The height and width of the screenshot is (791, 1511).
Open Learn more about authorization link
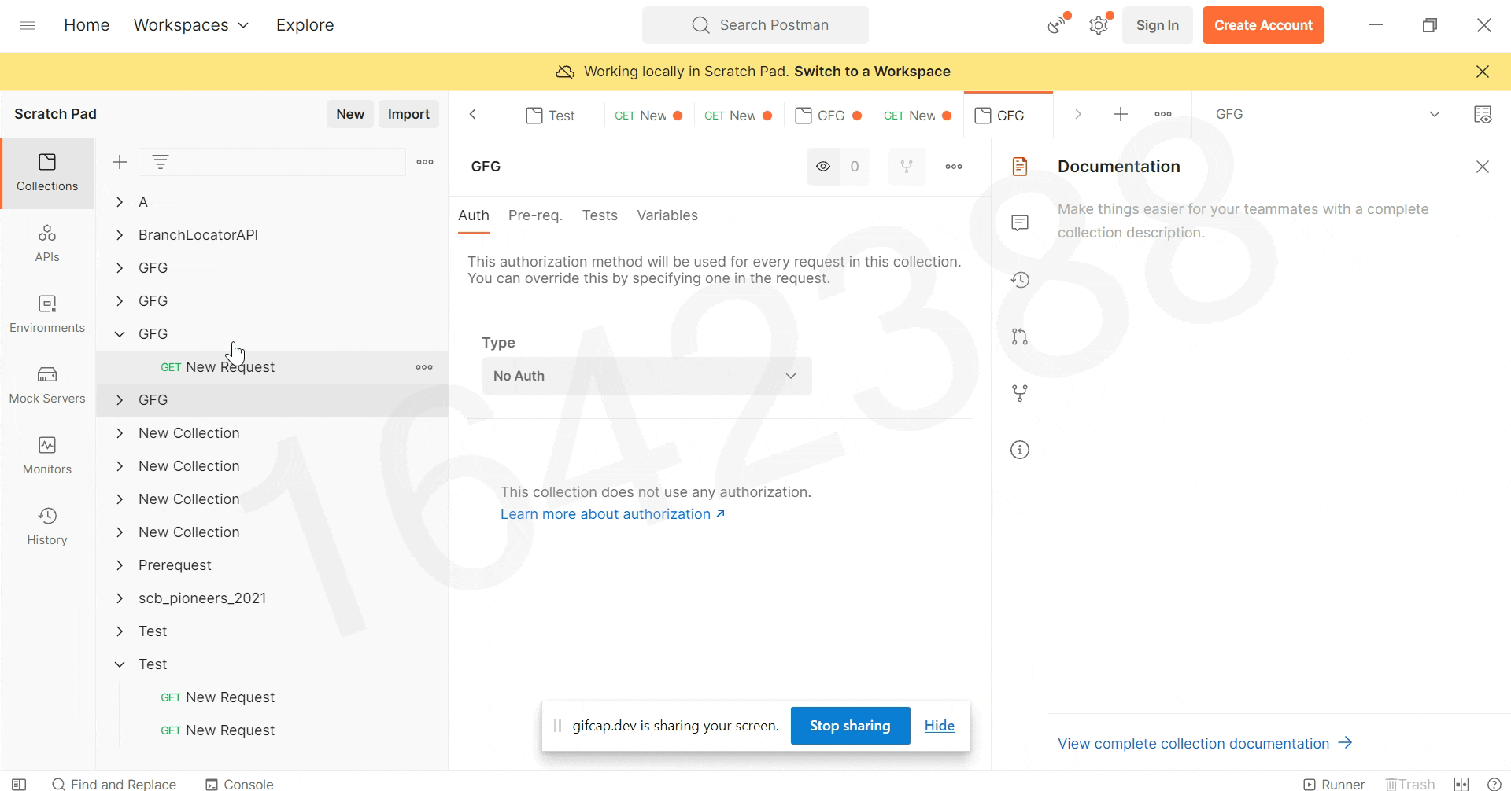tap(612, 514)
